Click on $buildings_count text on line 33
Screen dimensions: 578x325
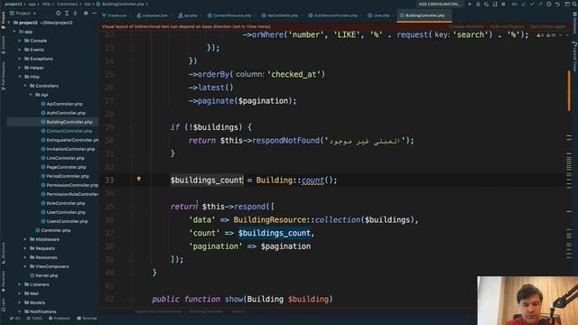[x=207, y=181]
